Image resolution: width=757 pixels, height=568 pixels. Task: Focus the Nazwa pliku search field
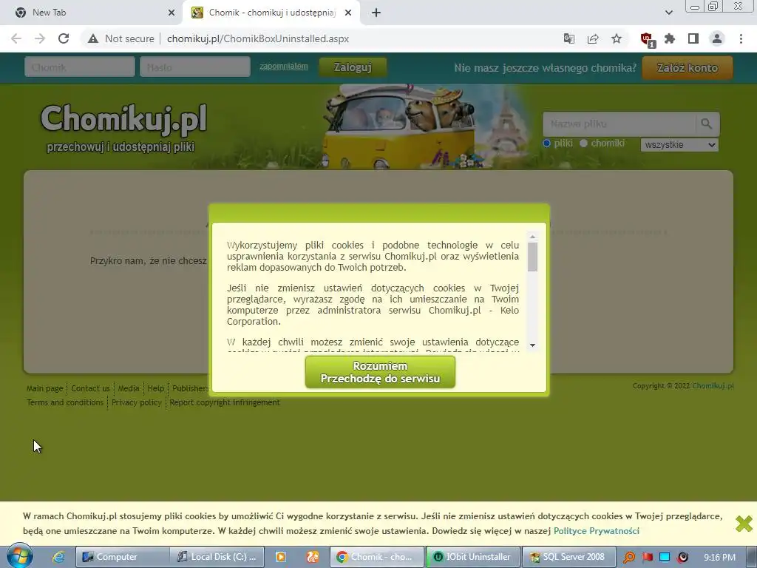tap(619, 124)
